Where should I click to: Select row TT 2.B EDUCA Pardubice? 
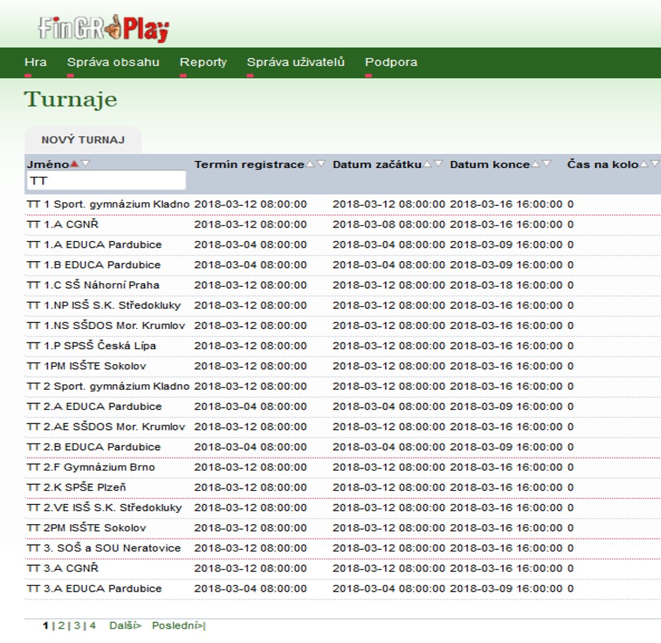click(342, 447)
